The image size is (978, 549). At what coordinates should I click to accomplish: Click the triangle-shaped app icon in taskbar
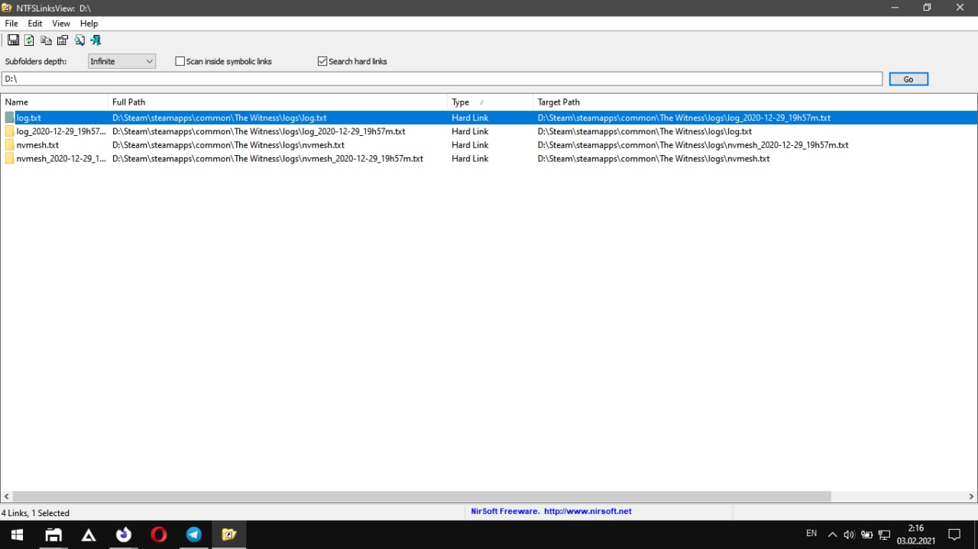click(x=89, y=534)
